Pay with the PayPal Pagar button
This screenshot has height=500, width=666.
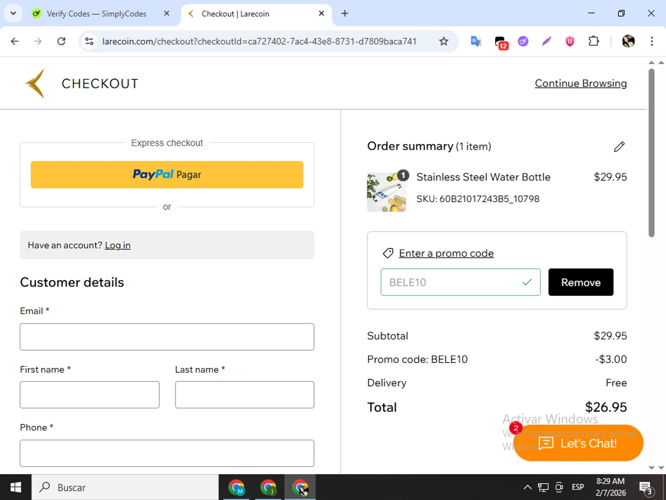pyautogui.click(x=167, y=175)
